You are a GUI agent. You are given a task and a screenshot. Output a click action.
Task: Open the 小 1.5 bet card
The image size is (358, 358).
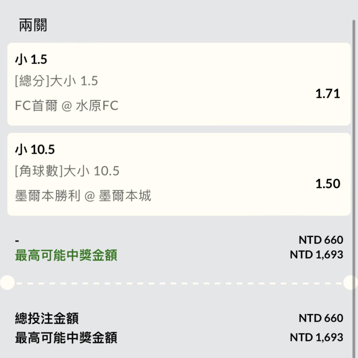[179, 84]
